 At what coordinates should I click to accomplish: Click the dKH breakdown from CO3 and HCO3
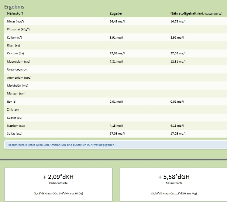pyautogui.click(x=58, y=193)
